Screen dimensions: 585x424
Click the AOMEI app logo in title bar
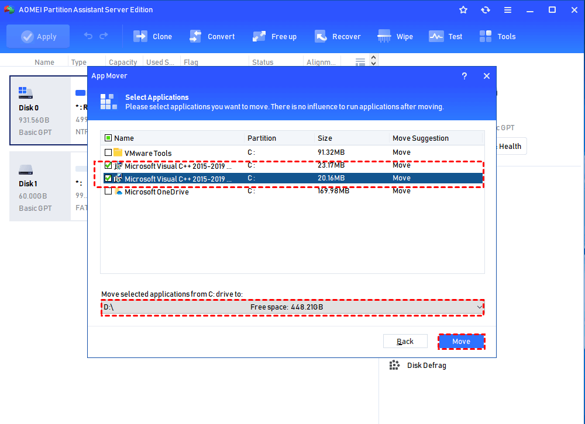click(9, 10)
